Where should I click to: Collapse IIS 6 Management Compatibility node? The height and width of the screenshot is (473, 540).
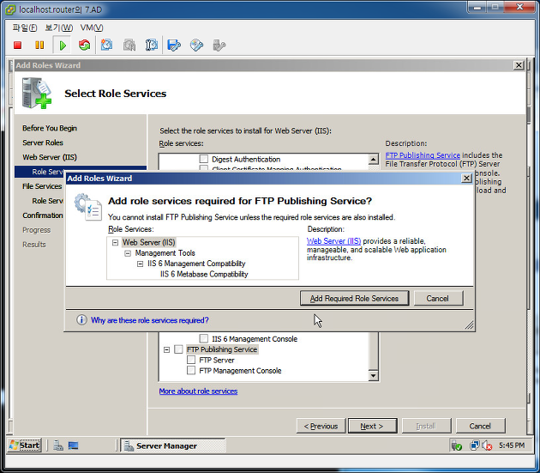pyautogui.click(x=140, y=264)
